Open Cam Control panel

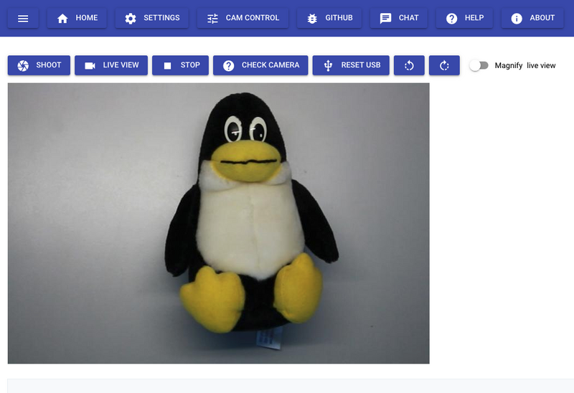(243, 19)
